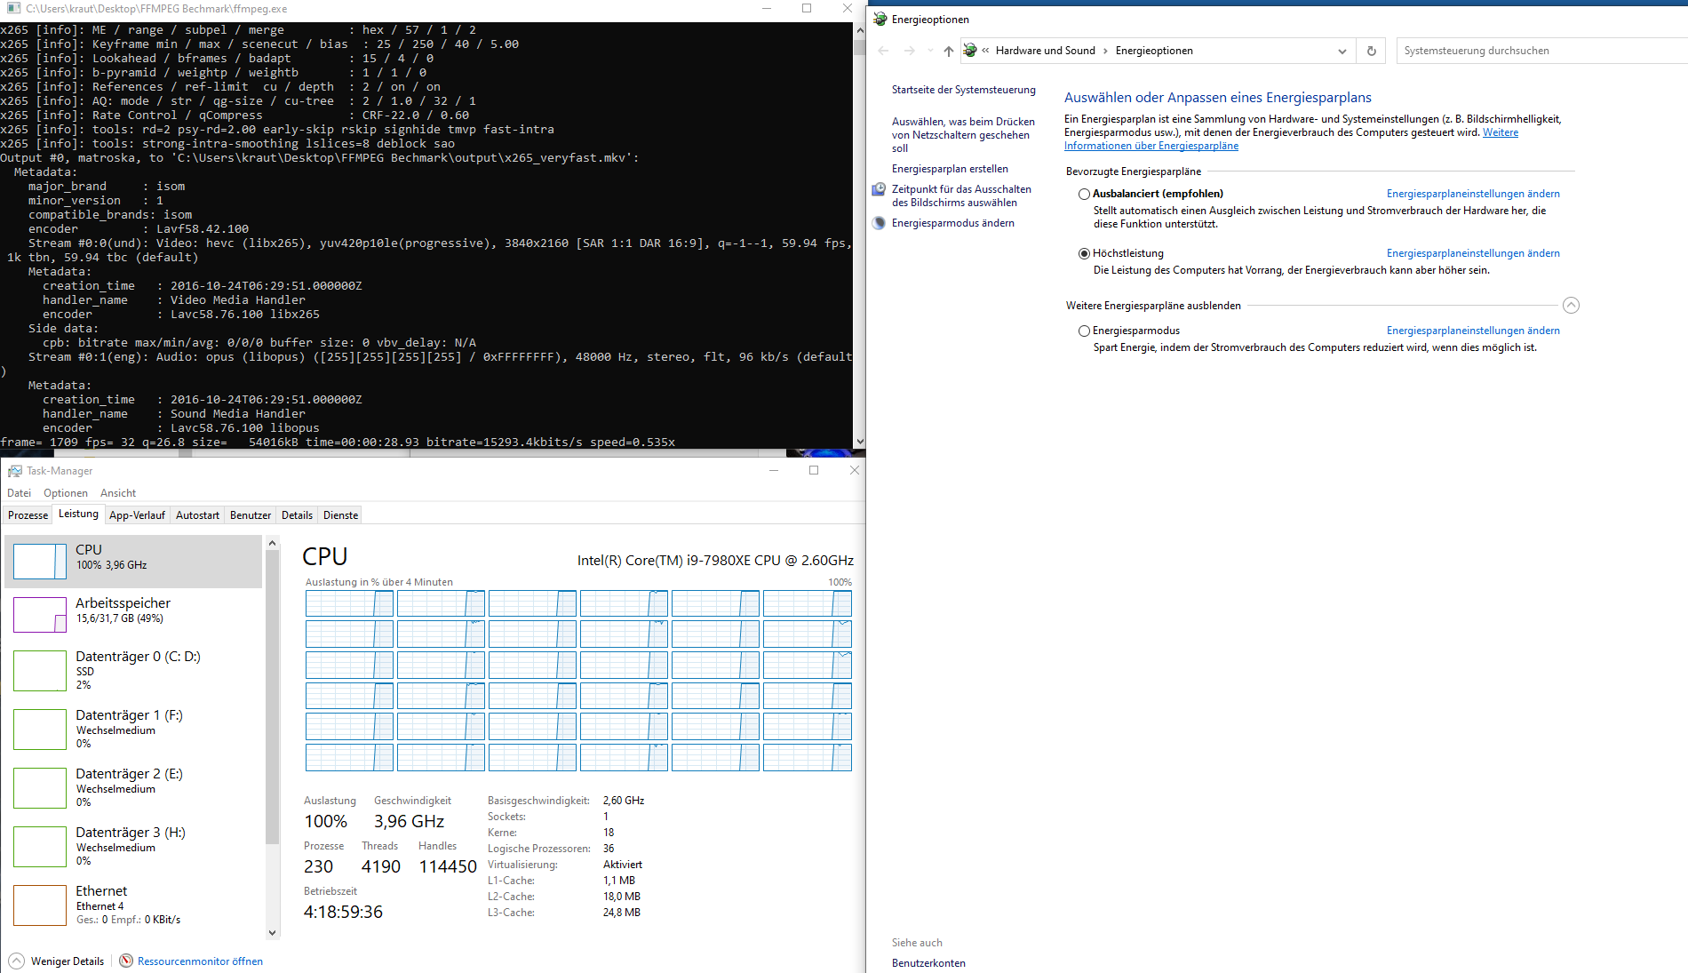This screenshot has width=1688, height=973.
Task: Switch to the Prozesse tab
Action: coord(28,515)
